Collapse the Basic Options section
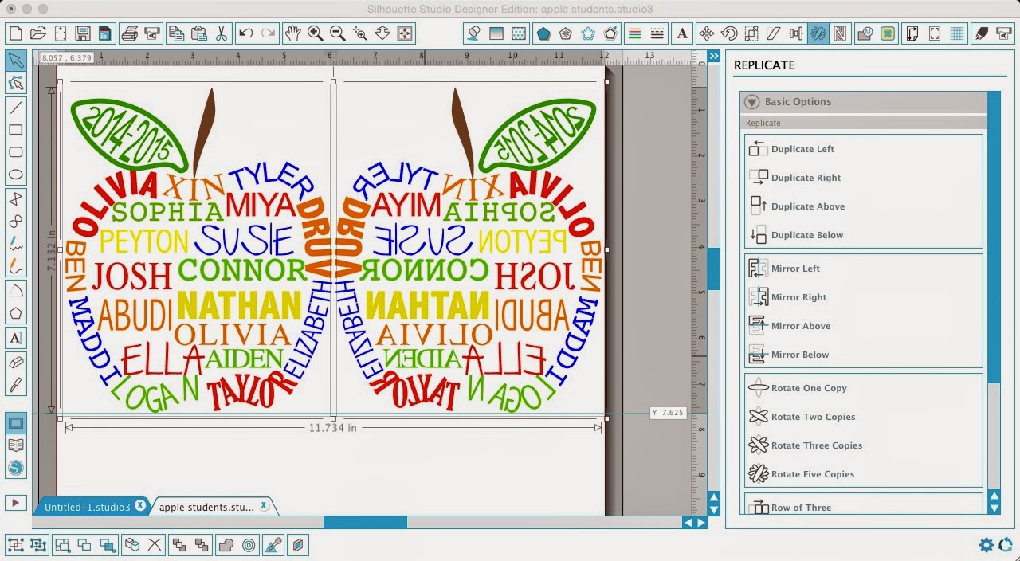Image resolution: width=1020 pixels, height=561 pixels. pos(751,102)
